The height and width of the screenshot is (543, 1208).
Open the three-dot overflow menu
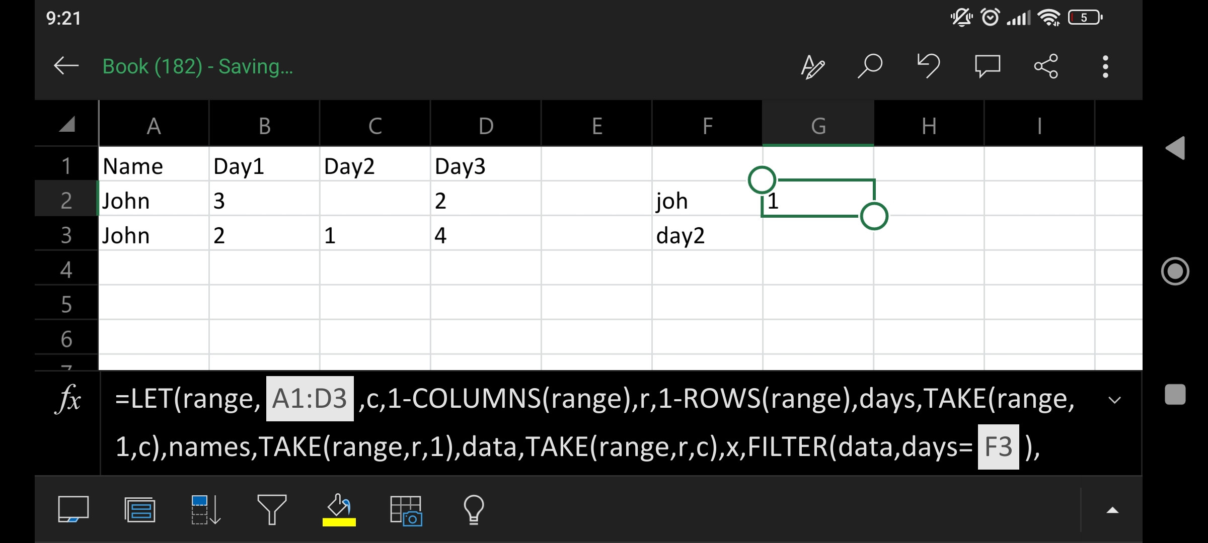[x=1105, y=66]
